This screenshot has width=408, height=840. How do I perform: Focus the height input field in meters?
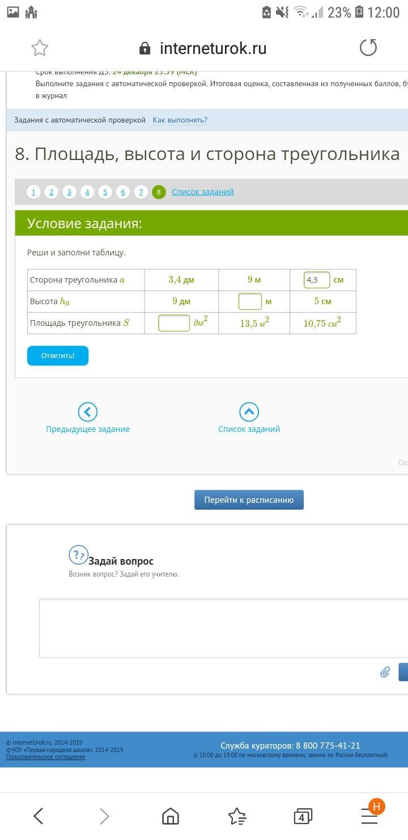249,301
